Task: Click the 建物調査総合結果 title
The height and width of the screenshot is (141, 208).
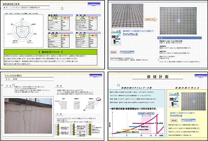Action: (x=11, y=4)
